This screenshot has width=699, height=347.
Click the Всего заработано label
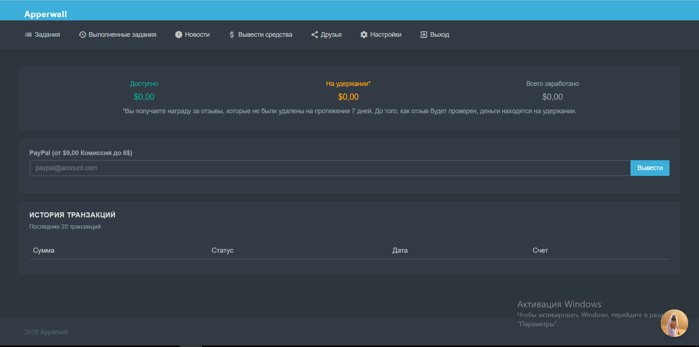[x=553, y=84]
